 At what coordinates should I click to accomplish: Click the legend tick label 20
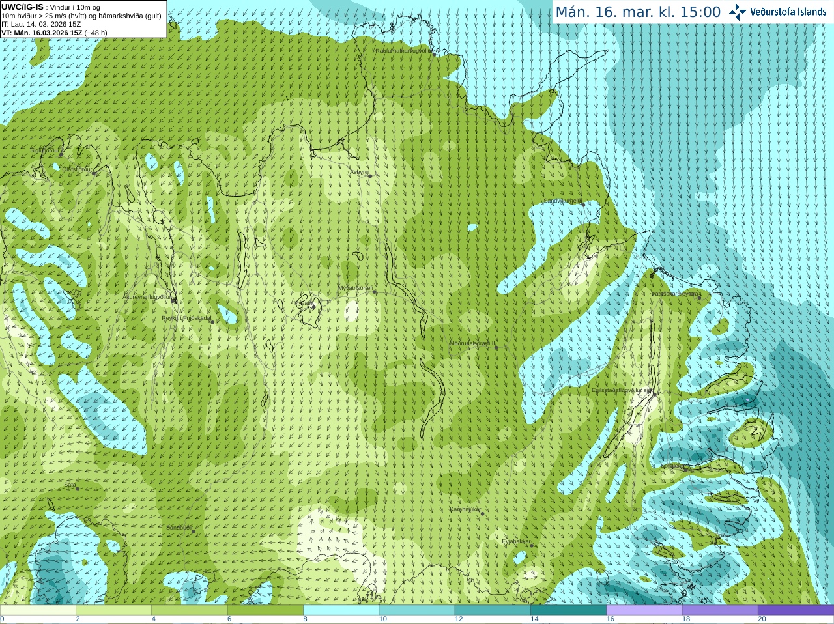pos(762,619)
